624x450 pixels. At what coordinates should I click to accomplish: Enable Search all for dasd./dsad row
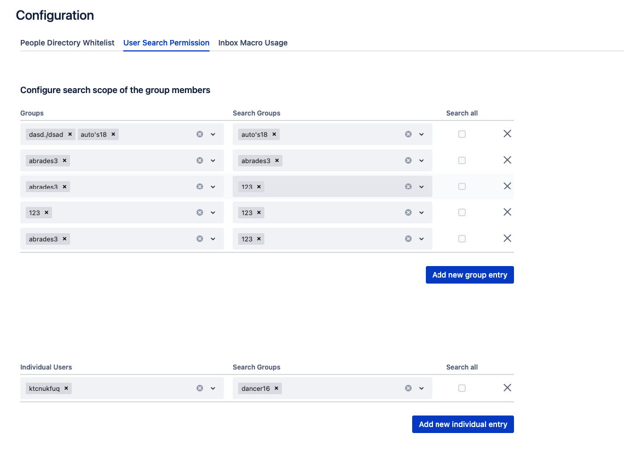462,134
